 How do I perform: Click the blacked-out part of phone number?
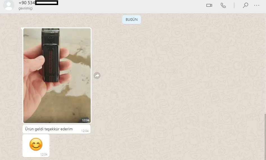[x=47, y=3]
